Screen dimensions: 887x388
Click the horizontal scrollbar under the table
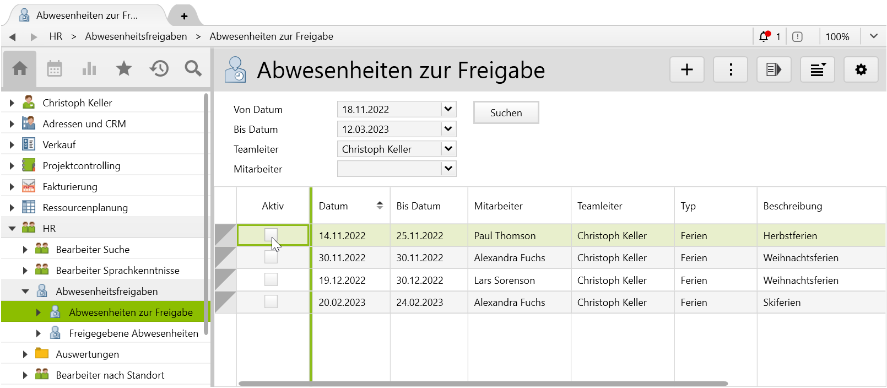pos(483,384)
